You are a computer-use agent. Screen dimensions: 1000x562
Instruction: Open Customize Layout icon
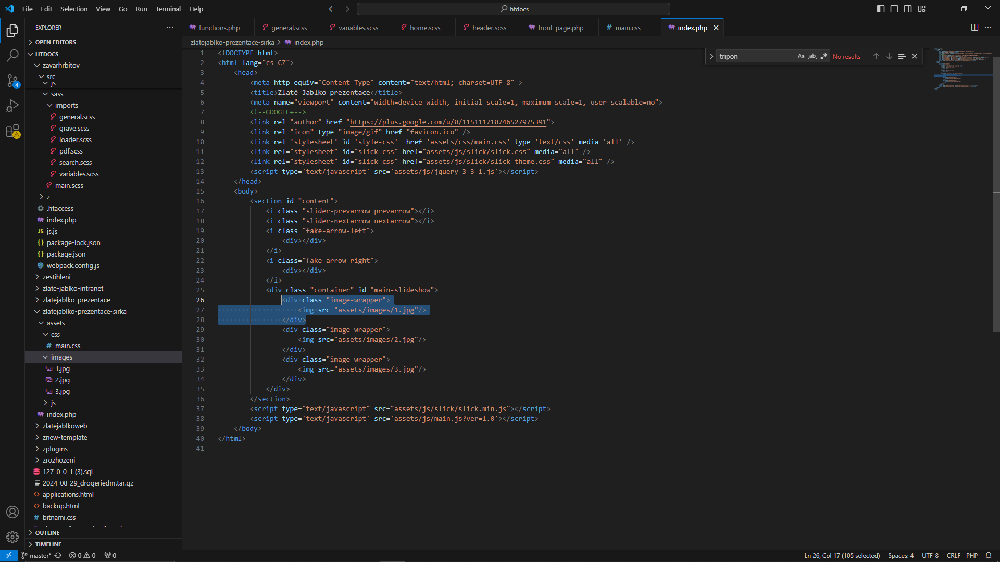click(x=922, y=9)
